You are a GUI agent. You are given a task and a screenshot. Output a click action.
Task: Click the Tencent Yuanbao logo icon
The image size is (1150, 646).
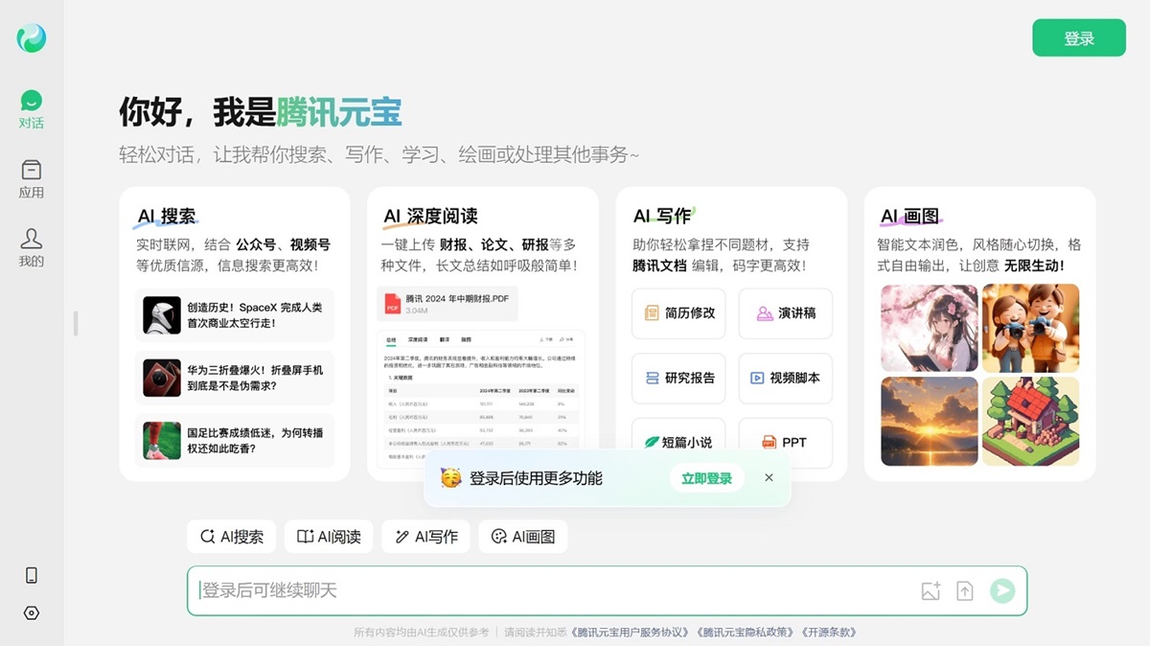pyautogui.click(x=32, y=38)
